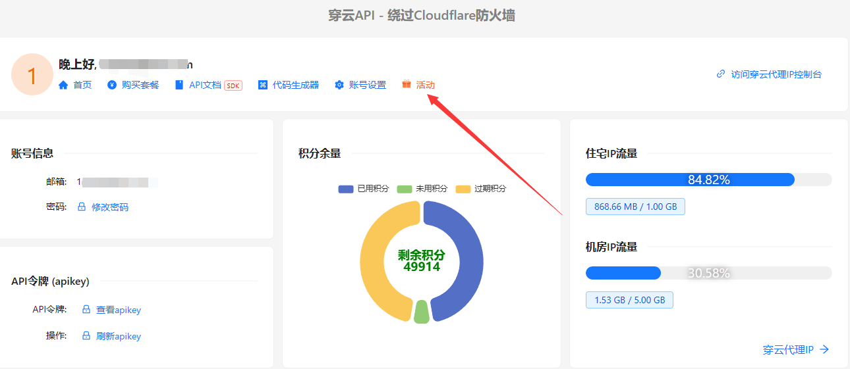Click the document icon next to API文档
The width and height of the screenshot is (850, 369).
pyautogui.click(x=179, y=85)
